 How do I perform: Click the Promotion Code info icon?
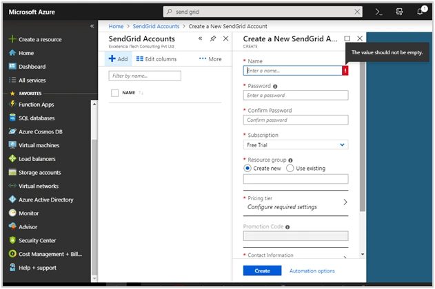tap(287, 227)
